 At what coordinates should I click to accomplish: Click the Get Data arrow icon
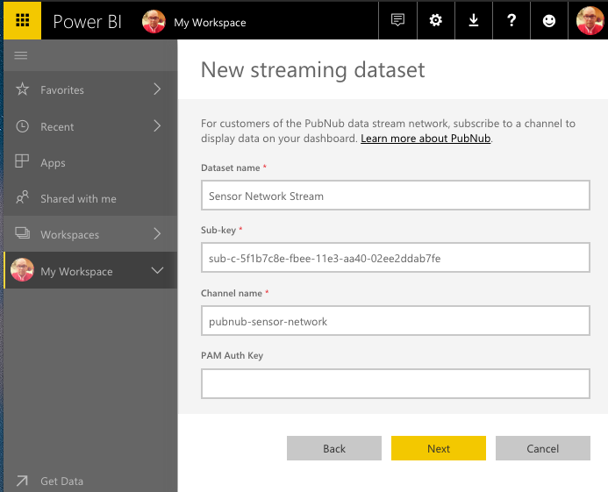[x=22, y=481]
